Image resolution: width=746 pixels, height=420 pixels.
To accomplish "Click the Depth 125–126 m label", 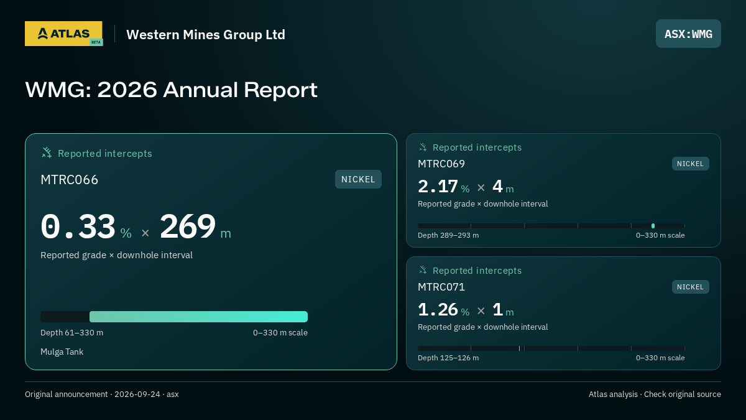I will click(x=448, y=358).
